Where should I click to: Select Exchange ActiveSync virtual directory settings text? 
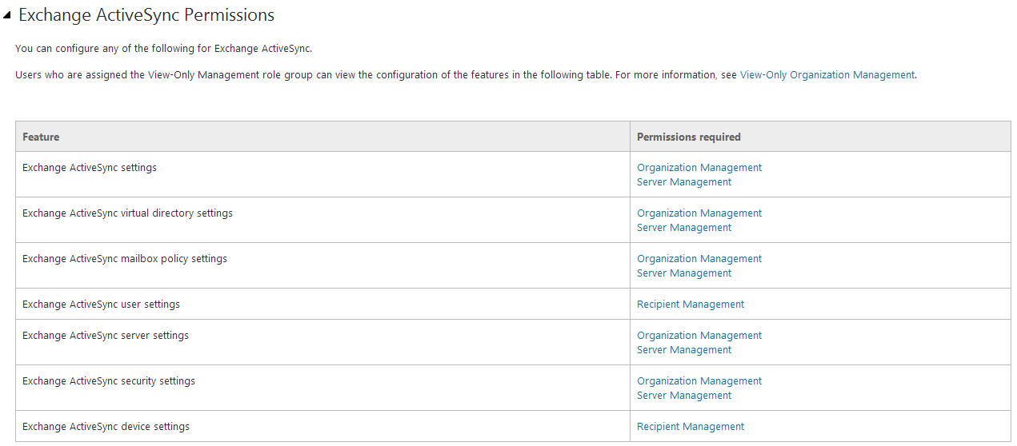[128, 213]
